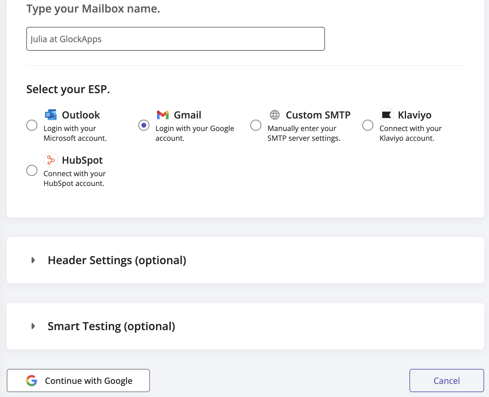Viewport: 489px width, 397px height.
Task: Choose the Custom SMTP radio option
Action: 256,125
